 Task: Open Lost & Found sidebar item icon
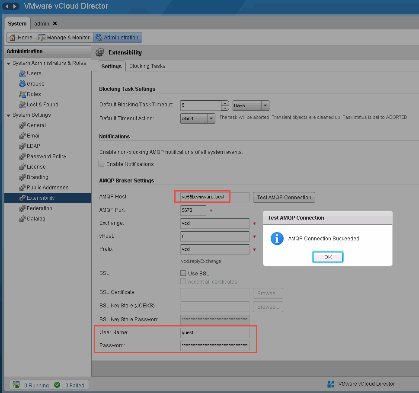[22, 105]
